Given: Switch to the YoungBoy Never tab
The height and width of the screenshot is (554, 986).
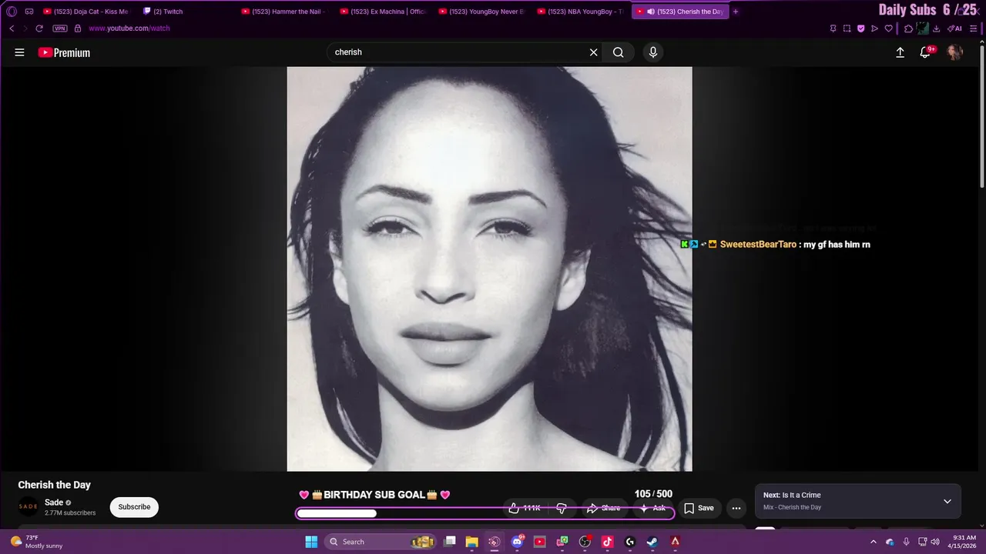Looking at the screenshot, I should (x=481, y=12).
